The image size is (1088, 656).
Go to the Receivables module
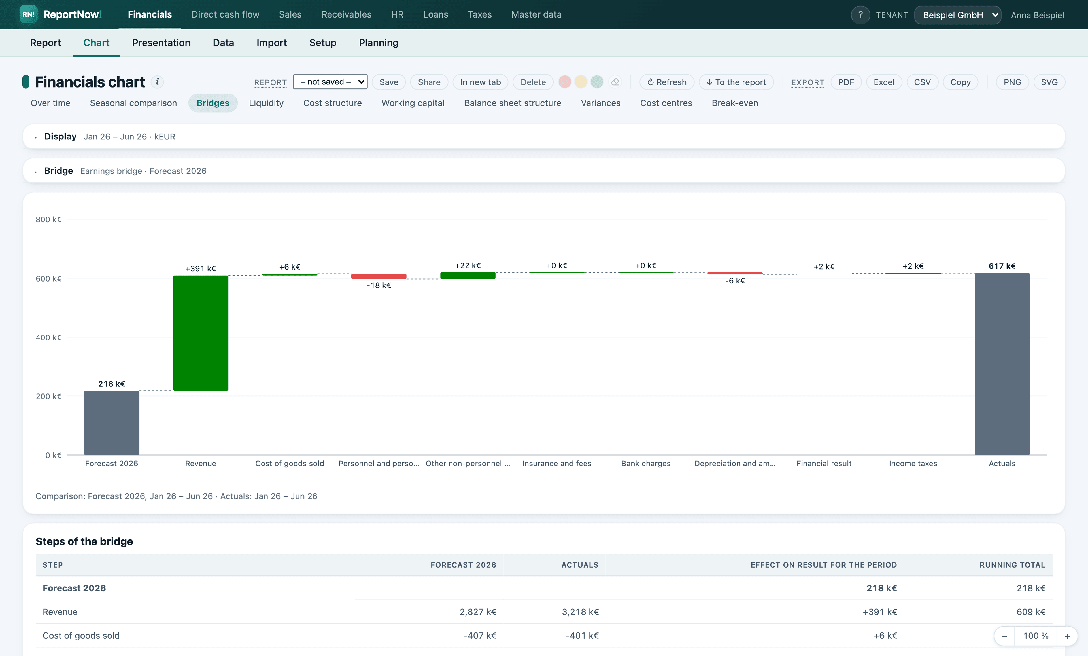tap(346, 14)
